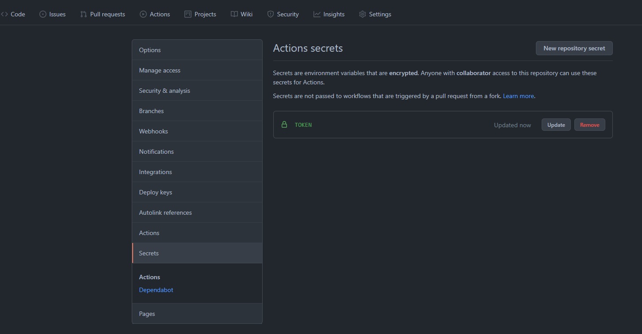
Task: Go to Manage access settings
Action: click(160, 70)
